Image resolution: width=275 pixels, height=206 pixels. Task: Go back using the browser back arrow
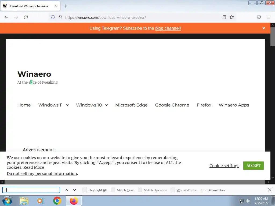click(6, 17)
